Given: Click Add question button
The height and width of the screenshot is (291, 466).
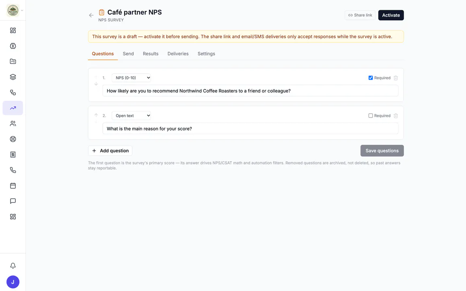Looking at the screenshot, I should click(x=110, y=150).
